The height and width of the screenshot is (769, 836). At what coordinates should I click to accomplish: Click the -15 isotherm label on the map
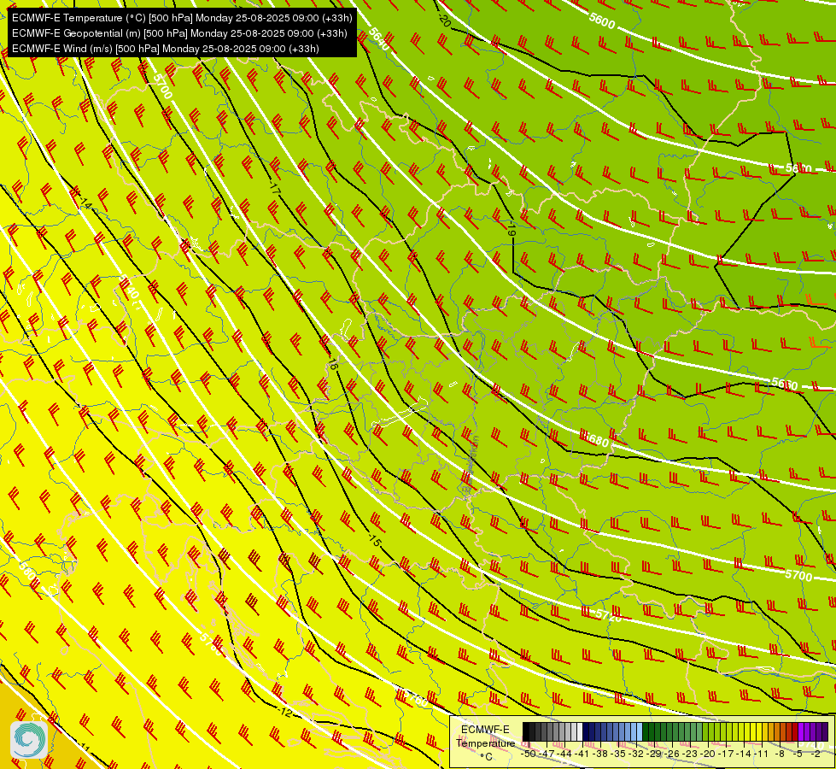375,540
